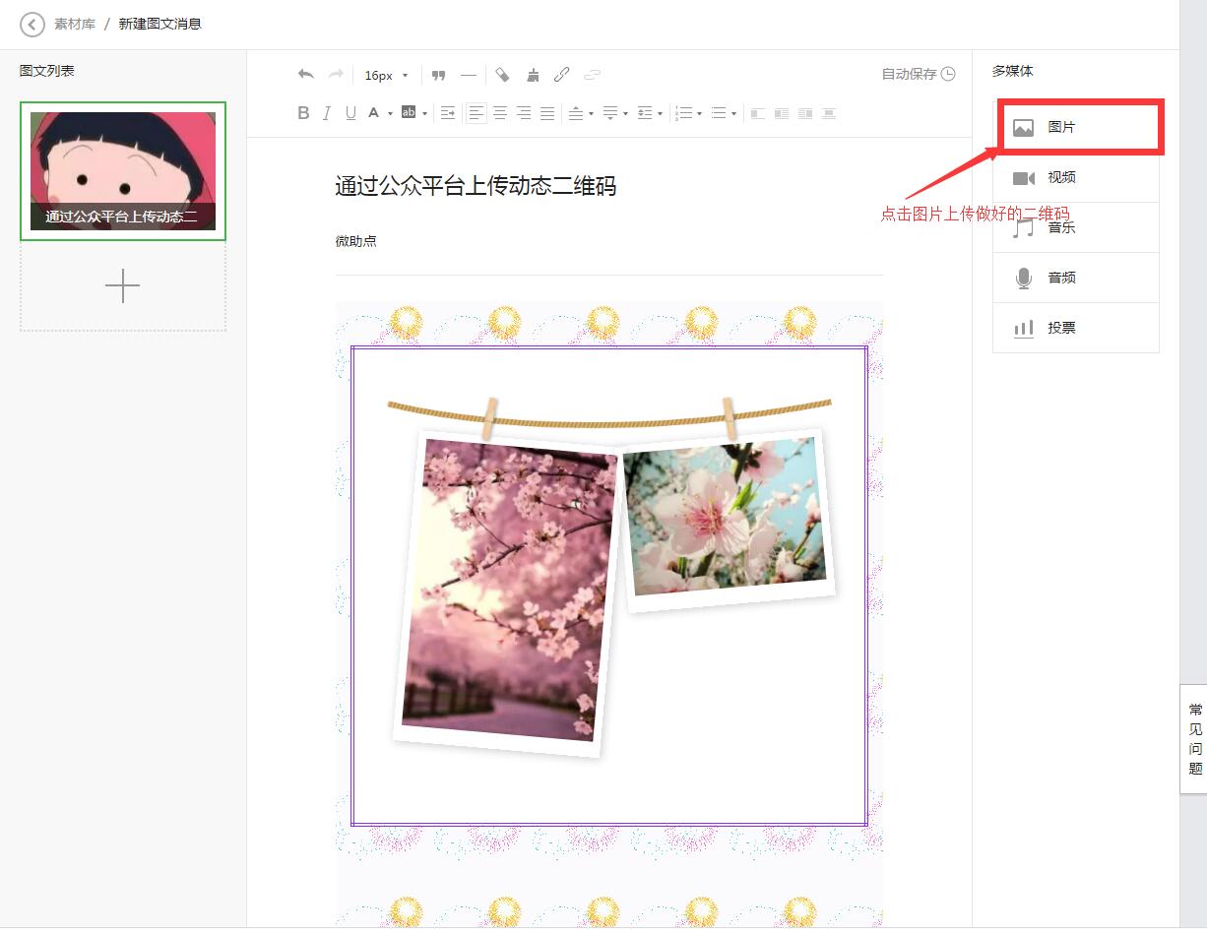
Task: Click the 新建图文消息 breadcrumb text
Action: (160, 24)
